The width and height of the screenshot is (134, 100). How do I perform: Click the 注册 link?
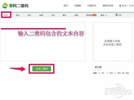(131, 6)
